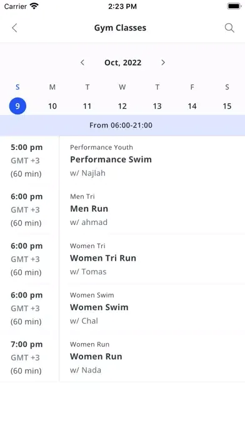
Task: Select Tuesday 11 in the calendar
Action: coord(87,106)
